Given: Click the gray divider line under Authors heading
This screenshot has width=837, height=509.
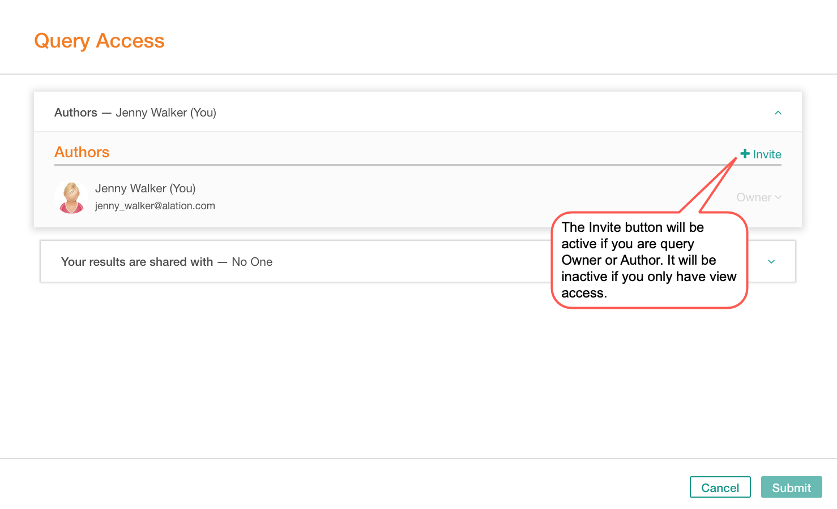Looking at the screenshot, I should (418, 165).
